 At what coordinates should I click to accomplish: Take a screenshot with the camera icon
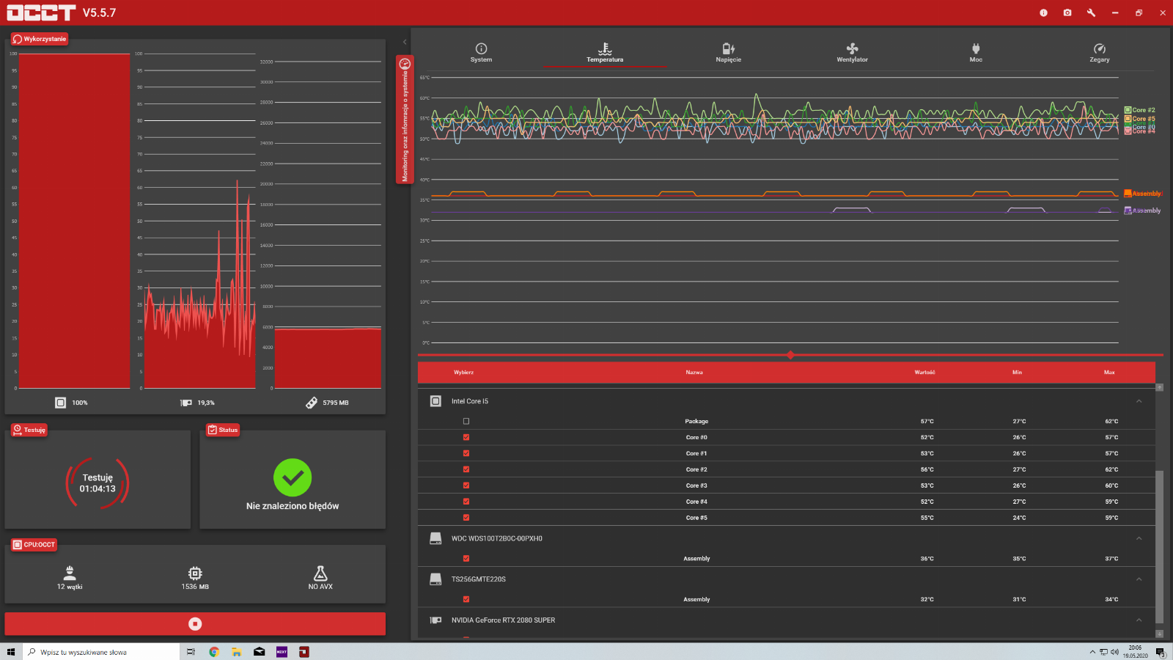1067,12
